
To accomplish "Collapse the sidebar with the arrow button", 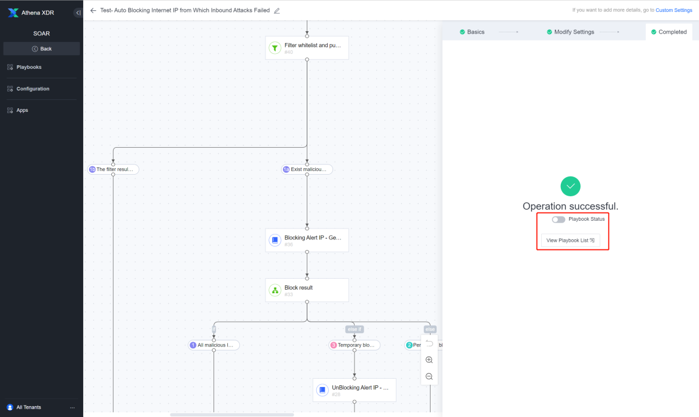I will [78, 13].
